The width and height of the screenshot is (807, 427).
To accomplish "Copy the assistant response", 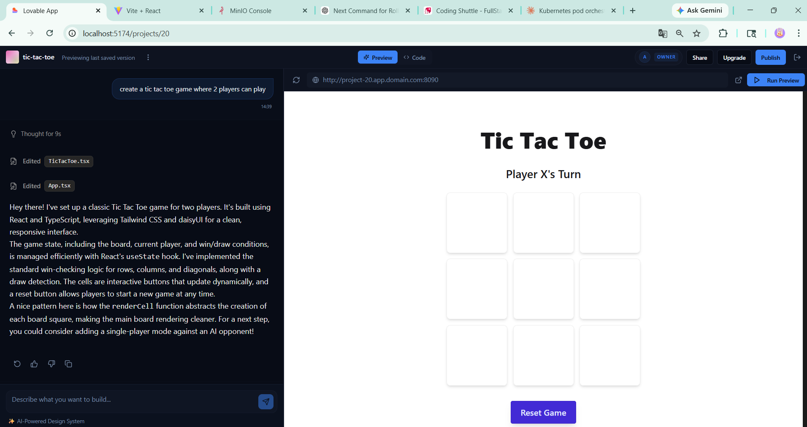I will click(68, 364).
